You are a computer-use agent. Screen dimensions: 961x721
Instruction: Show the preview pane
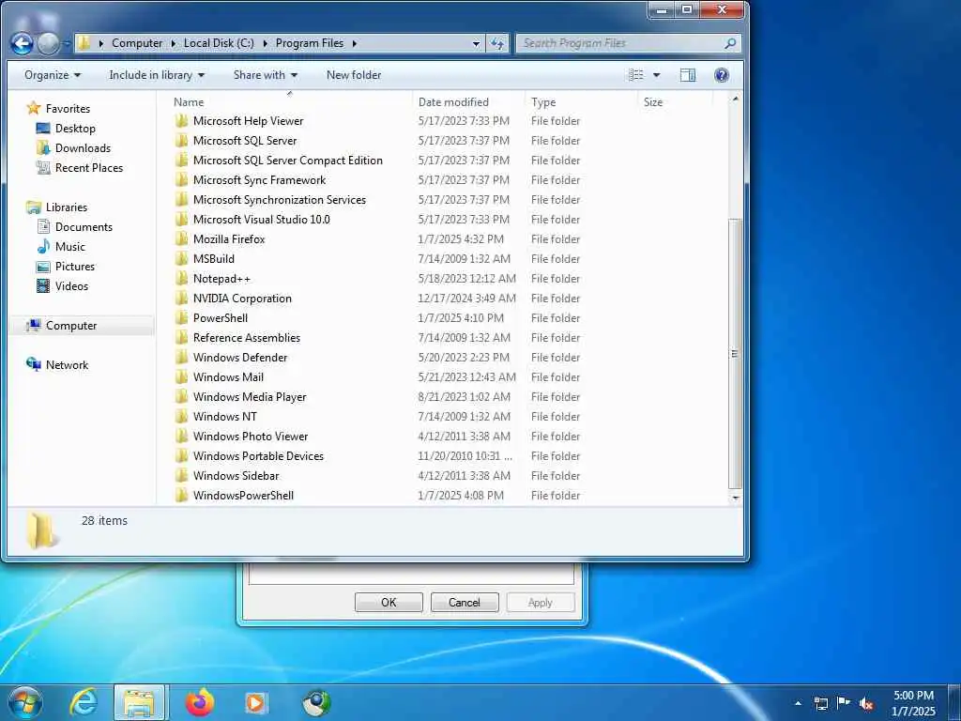(688, 75)
